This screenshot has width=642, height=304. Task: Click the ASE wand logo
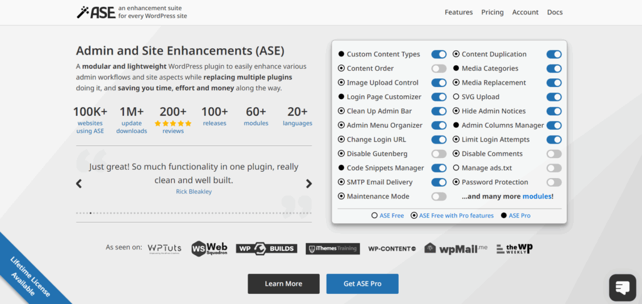96,13
